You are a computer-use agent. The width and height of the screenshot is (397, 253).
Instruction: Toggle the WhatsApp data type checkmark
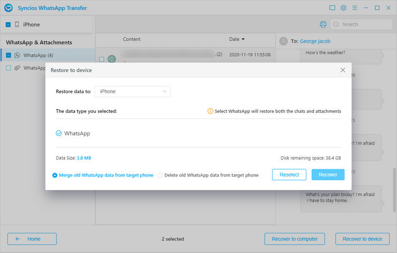click(59, 133)
